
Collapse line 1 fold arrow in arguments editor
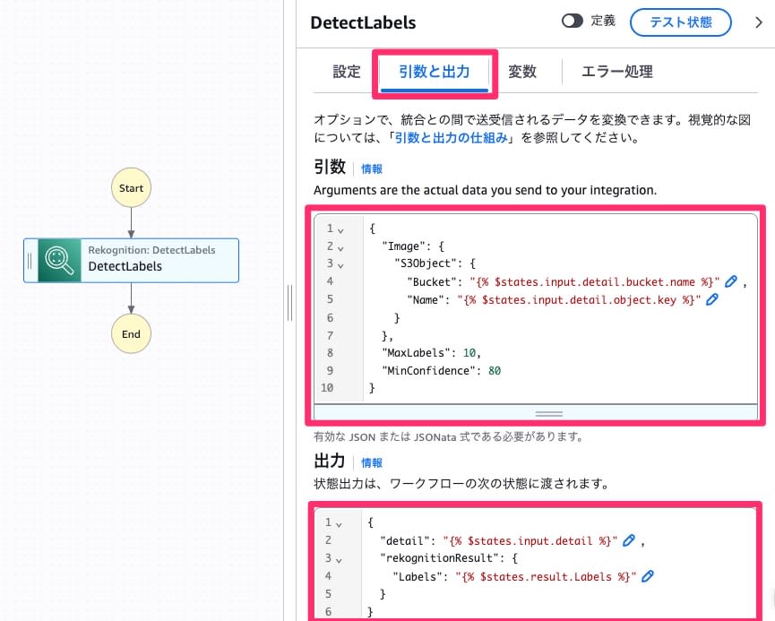340,230
